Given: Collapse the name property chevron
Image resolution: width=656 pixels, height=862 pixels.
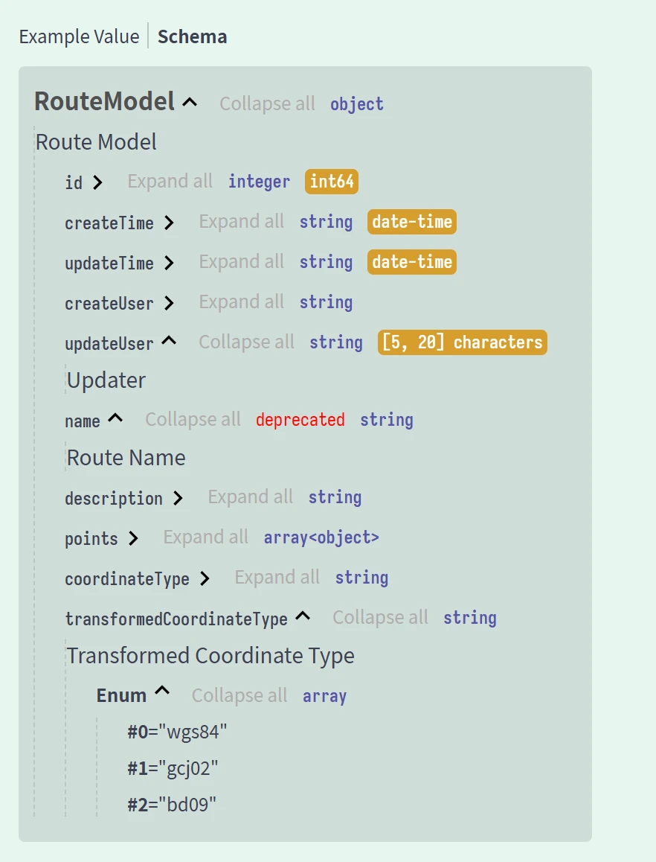Looking at the screenshot, I should coord(115,419).
